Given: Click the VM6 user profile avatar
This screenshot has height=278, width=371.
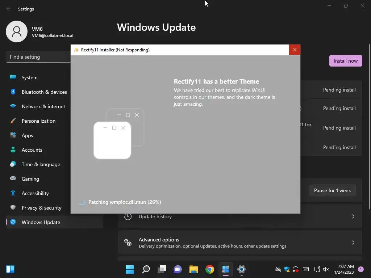Looking at the screenshot, I should coord(17,31).
